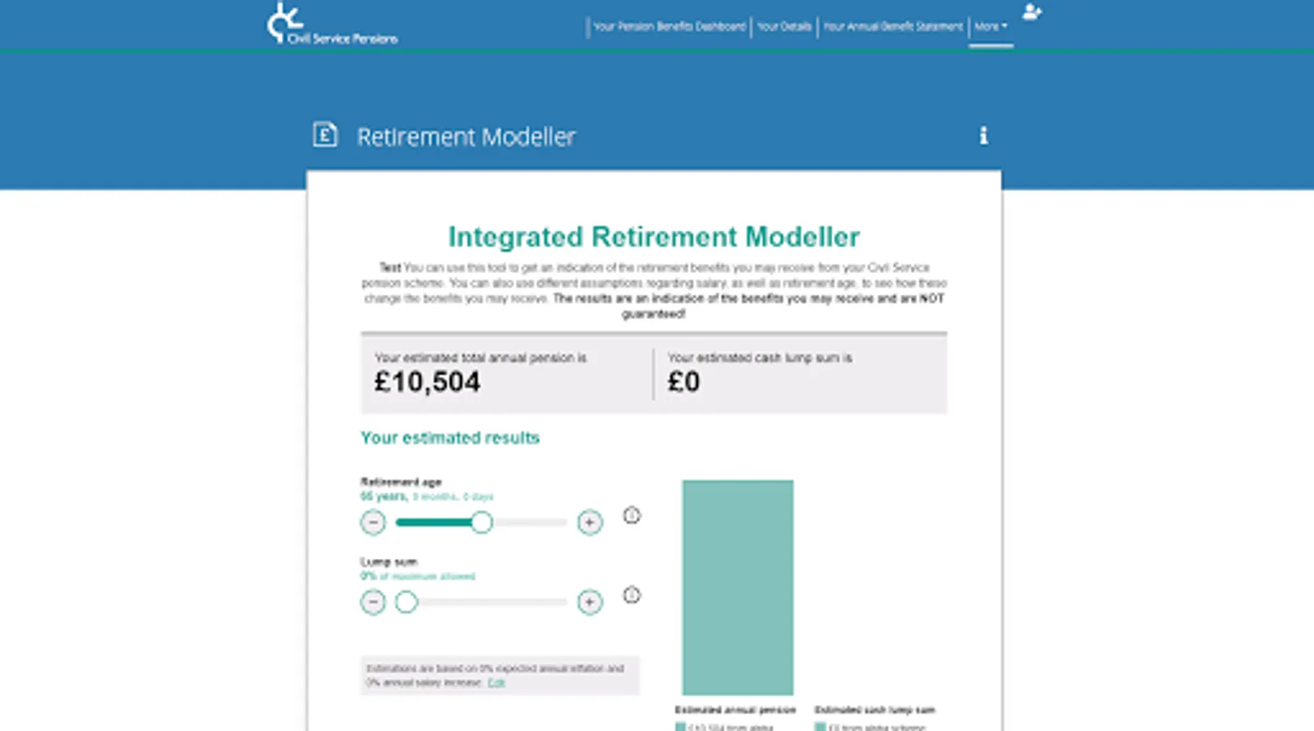1314x731 pixels.
Task: Increase retirement age with plus button
Action: point(590,522)
